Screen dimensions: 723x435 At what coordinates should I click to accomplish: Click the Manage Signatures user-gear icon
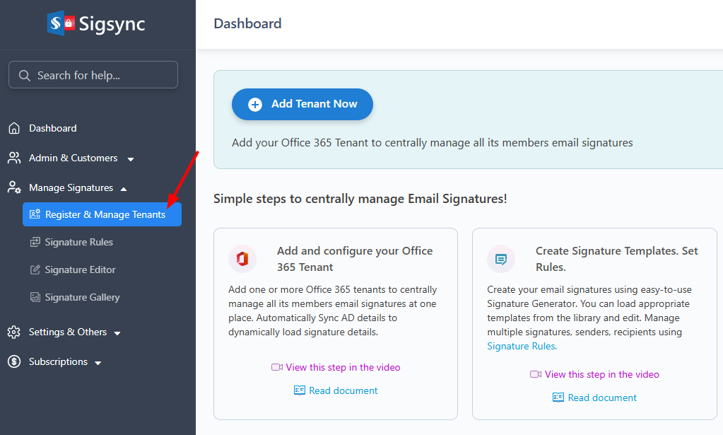(x=14, y=187)
